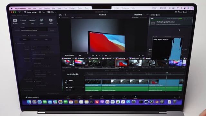Viewport: 206px width, 116px height.
Task: Choose the Dropbox 1080p preset
Action: pos(51,22)
